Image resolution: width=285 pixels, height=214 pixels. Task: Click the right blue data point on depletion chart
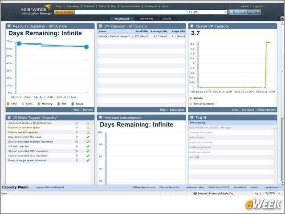click(86, 47)
